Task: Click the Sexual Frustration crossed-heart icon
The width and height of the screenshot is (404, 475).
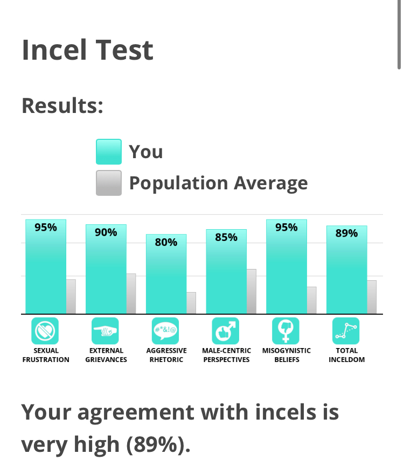Action: 45,330
